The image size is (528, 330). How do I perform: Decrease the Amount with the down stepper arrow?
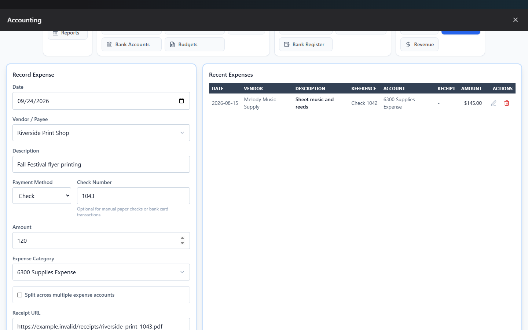pyautogui.click(x=182, y=243)
